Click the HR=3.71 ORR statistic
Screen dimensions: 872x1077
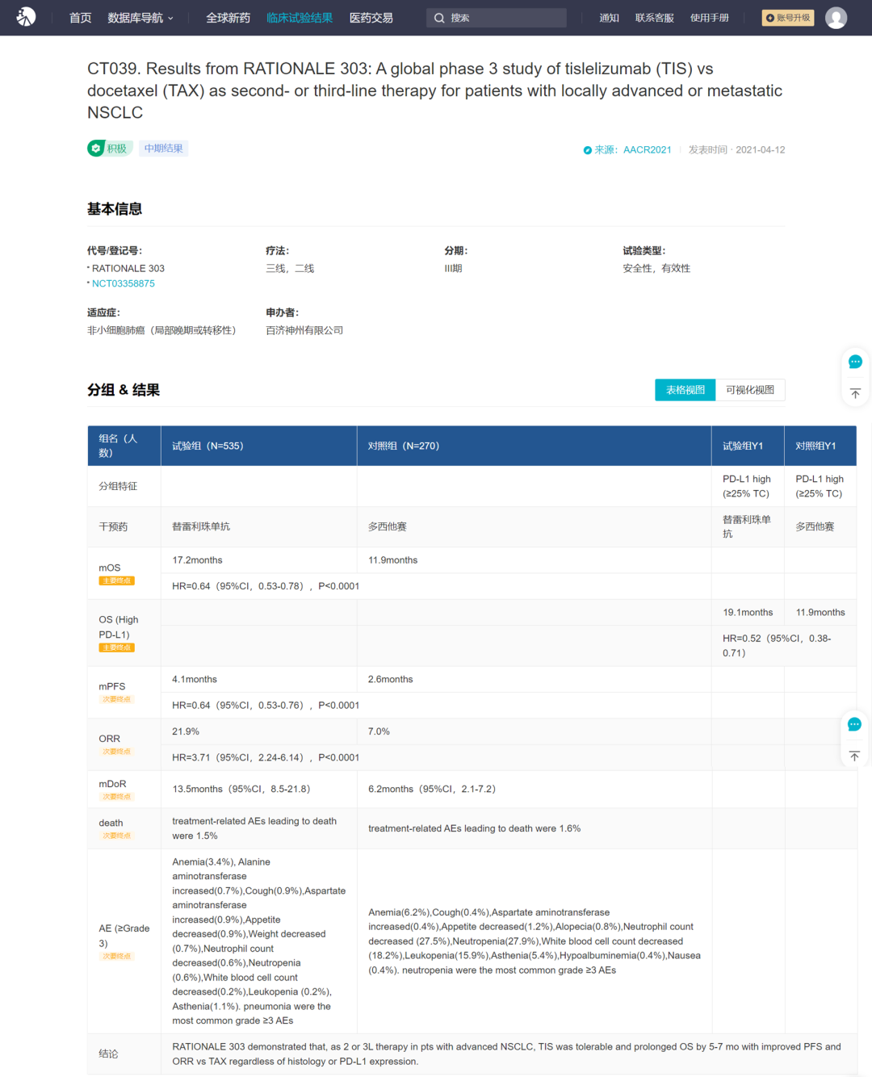click(x=266, y=757)
